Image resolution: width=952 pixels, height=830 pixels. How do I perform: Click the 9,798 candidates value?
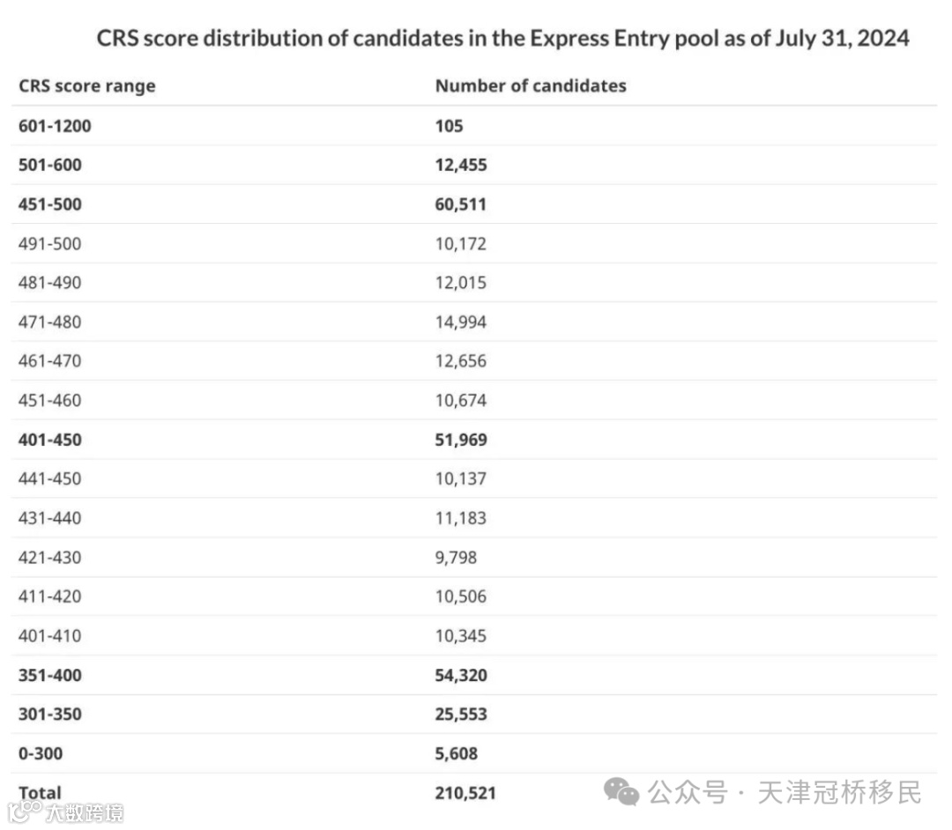[456, 557]
